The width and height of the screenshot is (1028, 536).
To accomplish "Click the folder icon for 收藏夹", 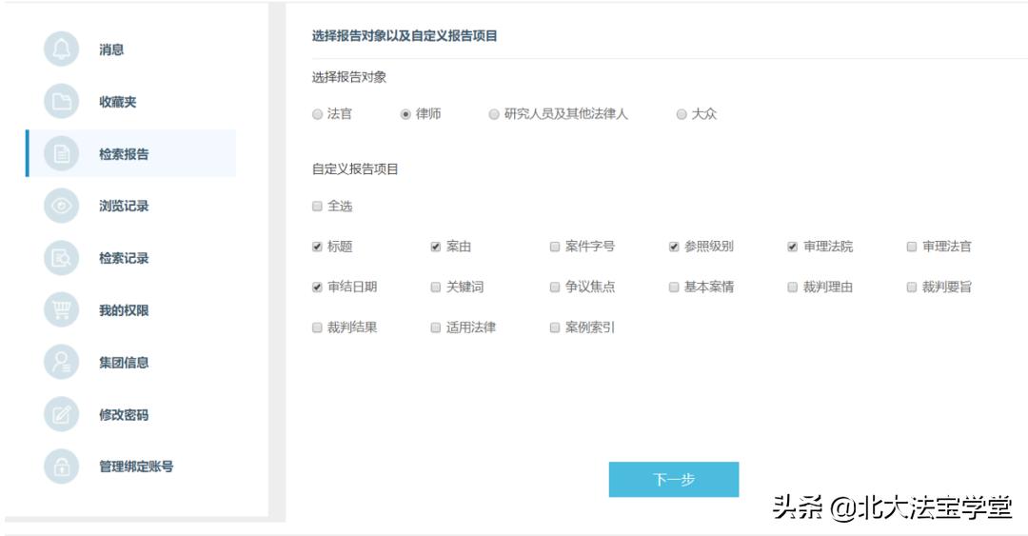I will 61,101.
